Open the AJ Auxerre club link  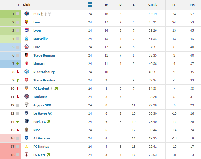coord(42,138)
